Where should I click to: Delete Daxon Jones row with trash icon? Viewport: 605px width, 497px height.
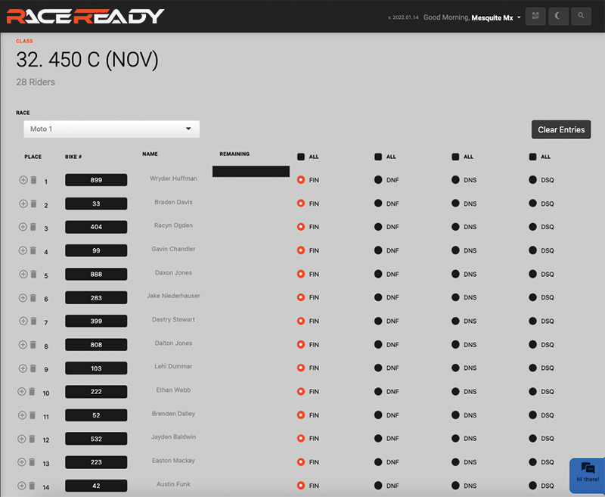point(33,274)
